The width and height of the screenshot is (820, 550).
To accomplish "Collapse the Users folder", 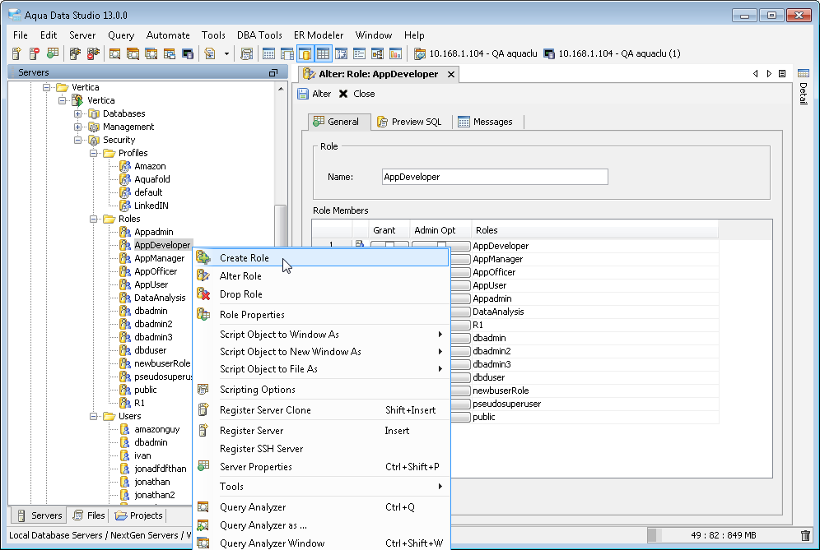I will point(93,416).
